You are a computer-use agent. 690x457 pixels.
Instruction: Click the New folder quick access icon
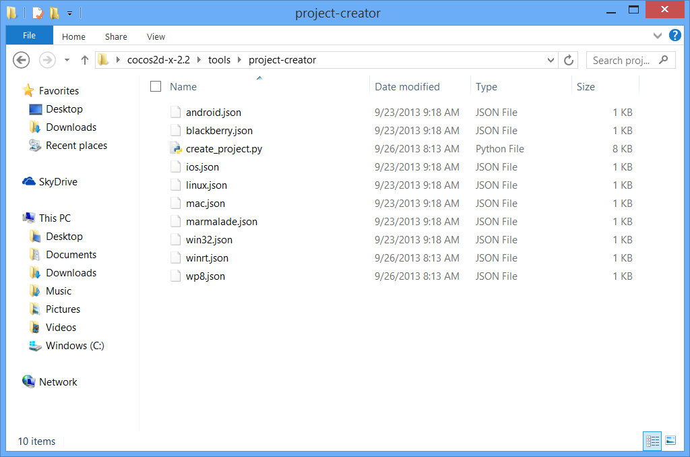(55, 13)
